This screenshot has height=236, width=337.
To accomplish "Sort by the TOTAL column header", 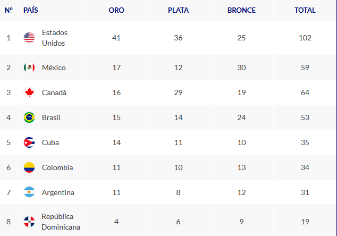I will [x=305, y=10].
